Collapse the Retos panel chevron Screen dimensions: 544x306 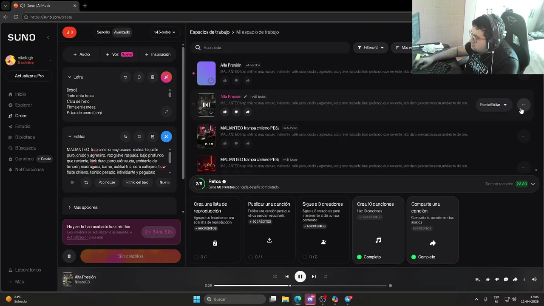533,184
